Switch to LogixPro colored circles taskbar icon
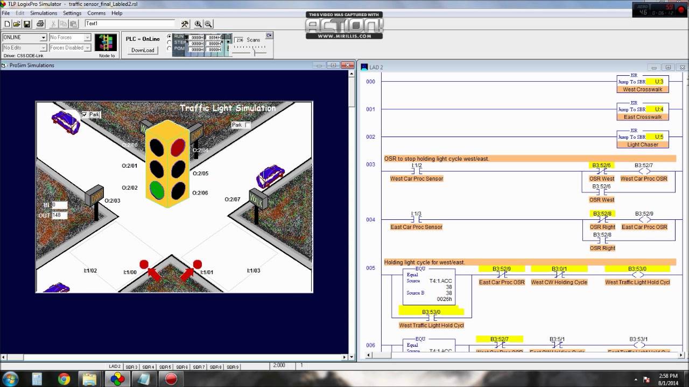Screen dimensions: 689x387 [117, 379]
